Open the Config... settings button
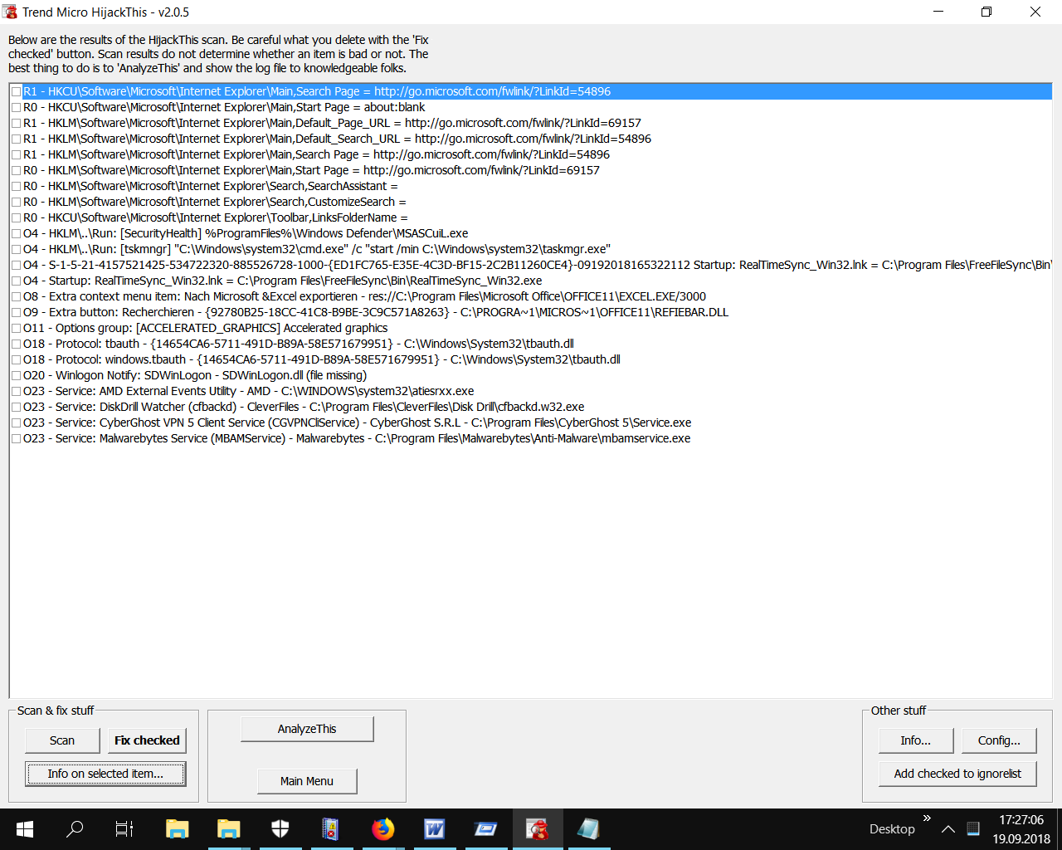The width and height of the screenshot is (1062, 850). click(x=999, y=740)
